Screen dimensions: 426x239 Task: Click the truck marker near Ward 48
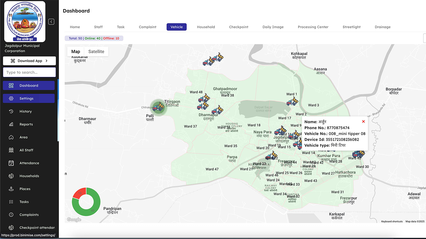pyautogui.click(x=204, y=98)
